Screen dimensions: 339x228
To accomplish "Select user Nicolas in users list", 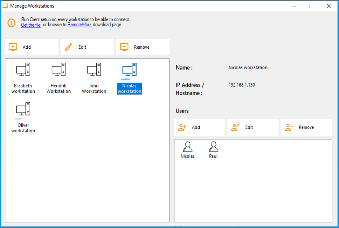I will coord(188,150).
